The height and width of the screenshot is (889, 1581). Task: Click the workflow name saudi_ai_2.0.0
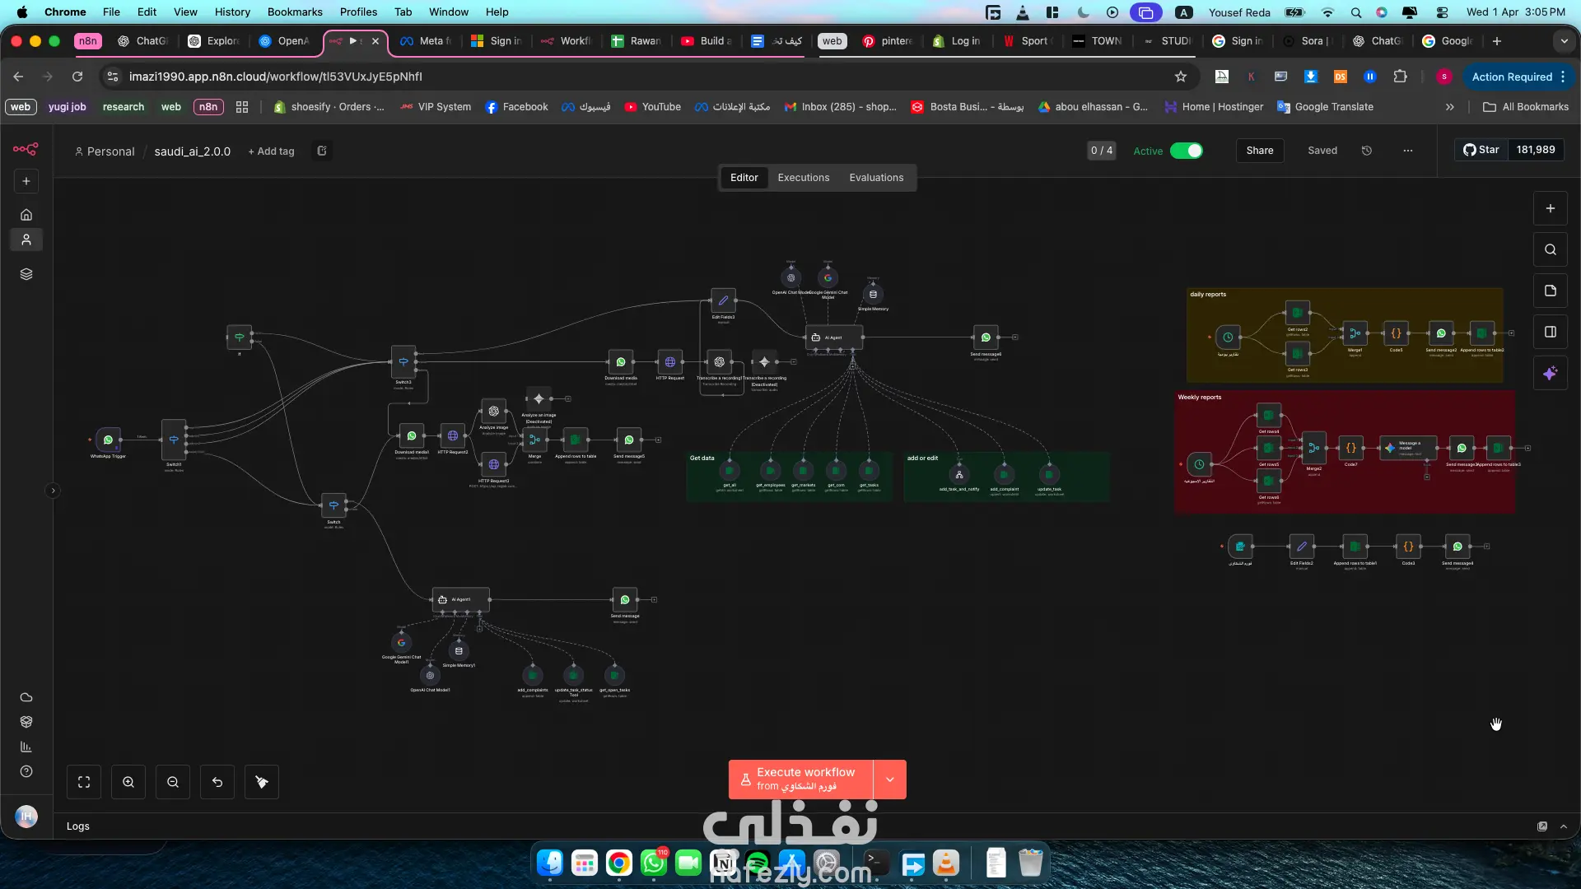pos(193,151)
